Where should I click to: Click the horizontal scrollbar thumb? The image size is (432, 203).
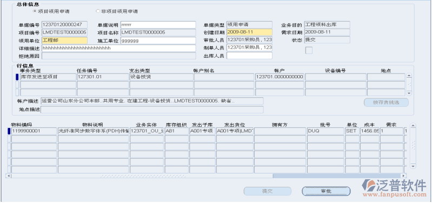click(x=337, y=175)
